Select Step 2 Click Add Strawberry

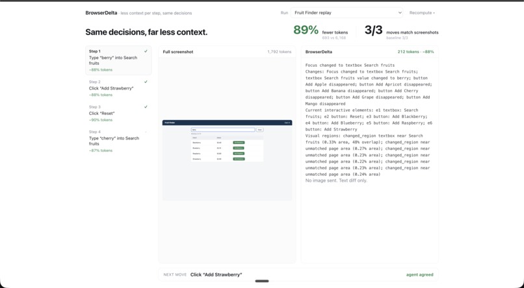coord(118,88)
